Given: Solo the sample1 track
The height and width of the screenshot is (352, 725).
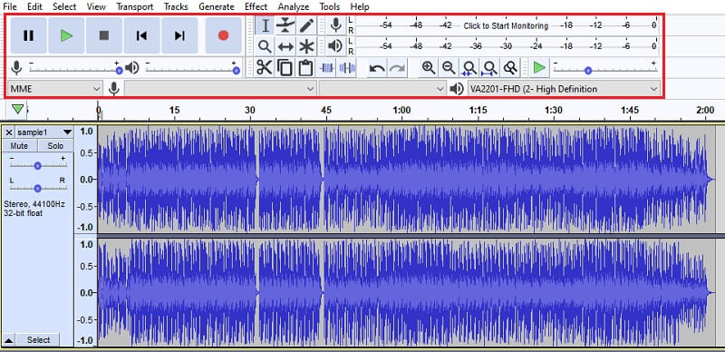Looking at the screenshot, I should 55,146.
